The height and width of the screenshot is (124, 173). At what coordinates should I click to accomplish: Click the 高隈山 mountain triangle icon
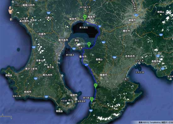tap(99, 62)
